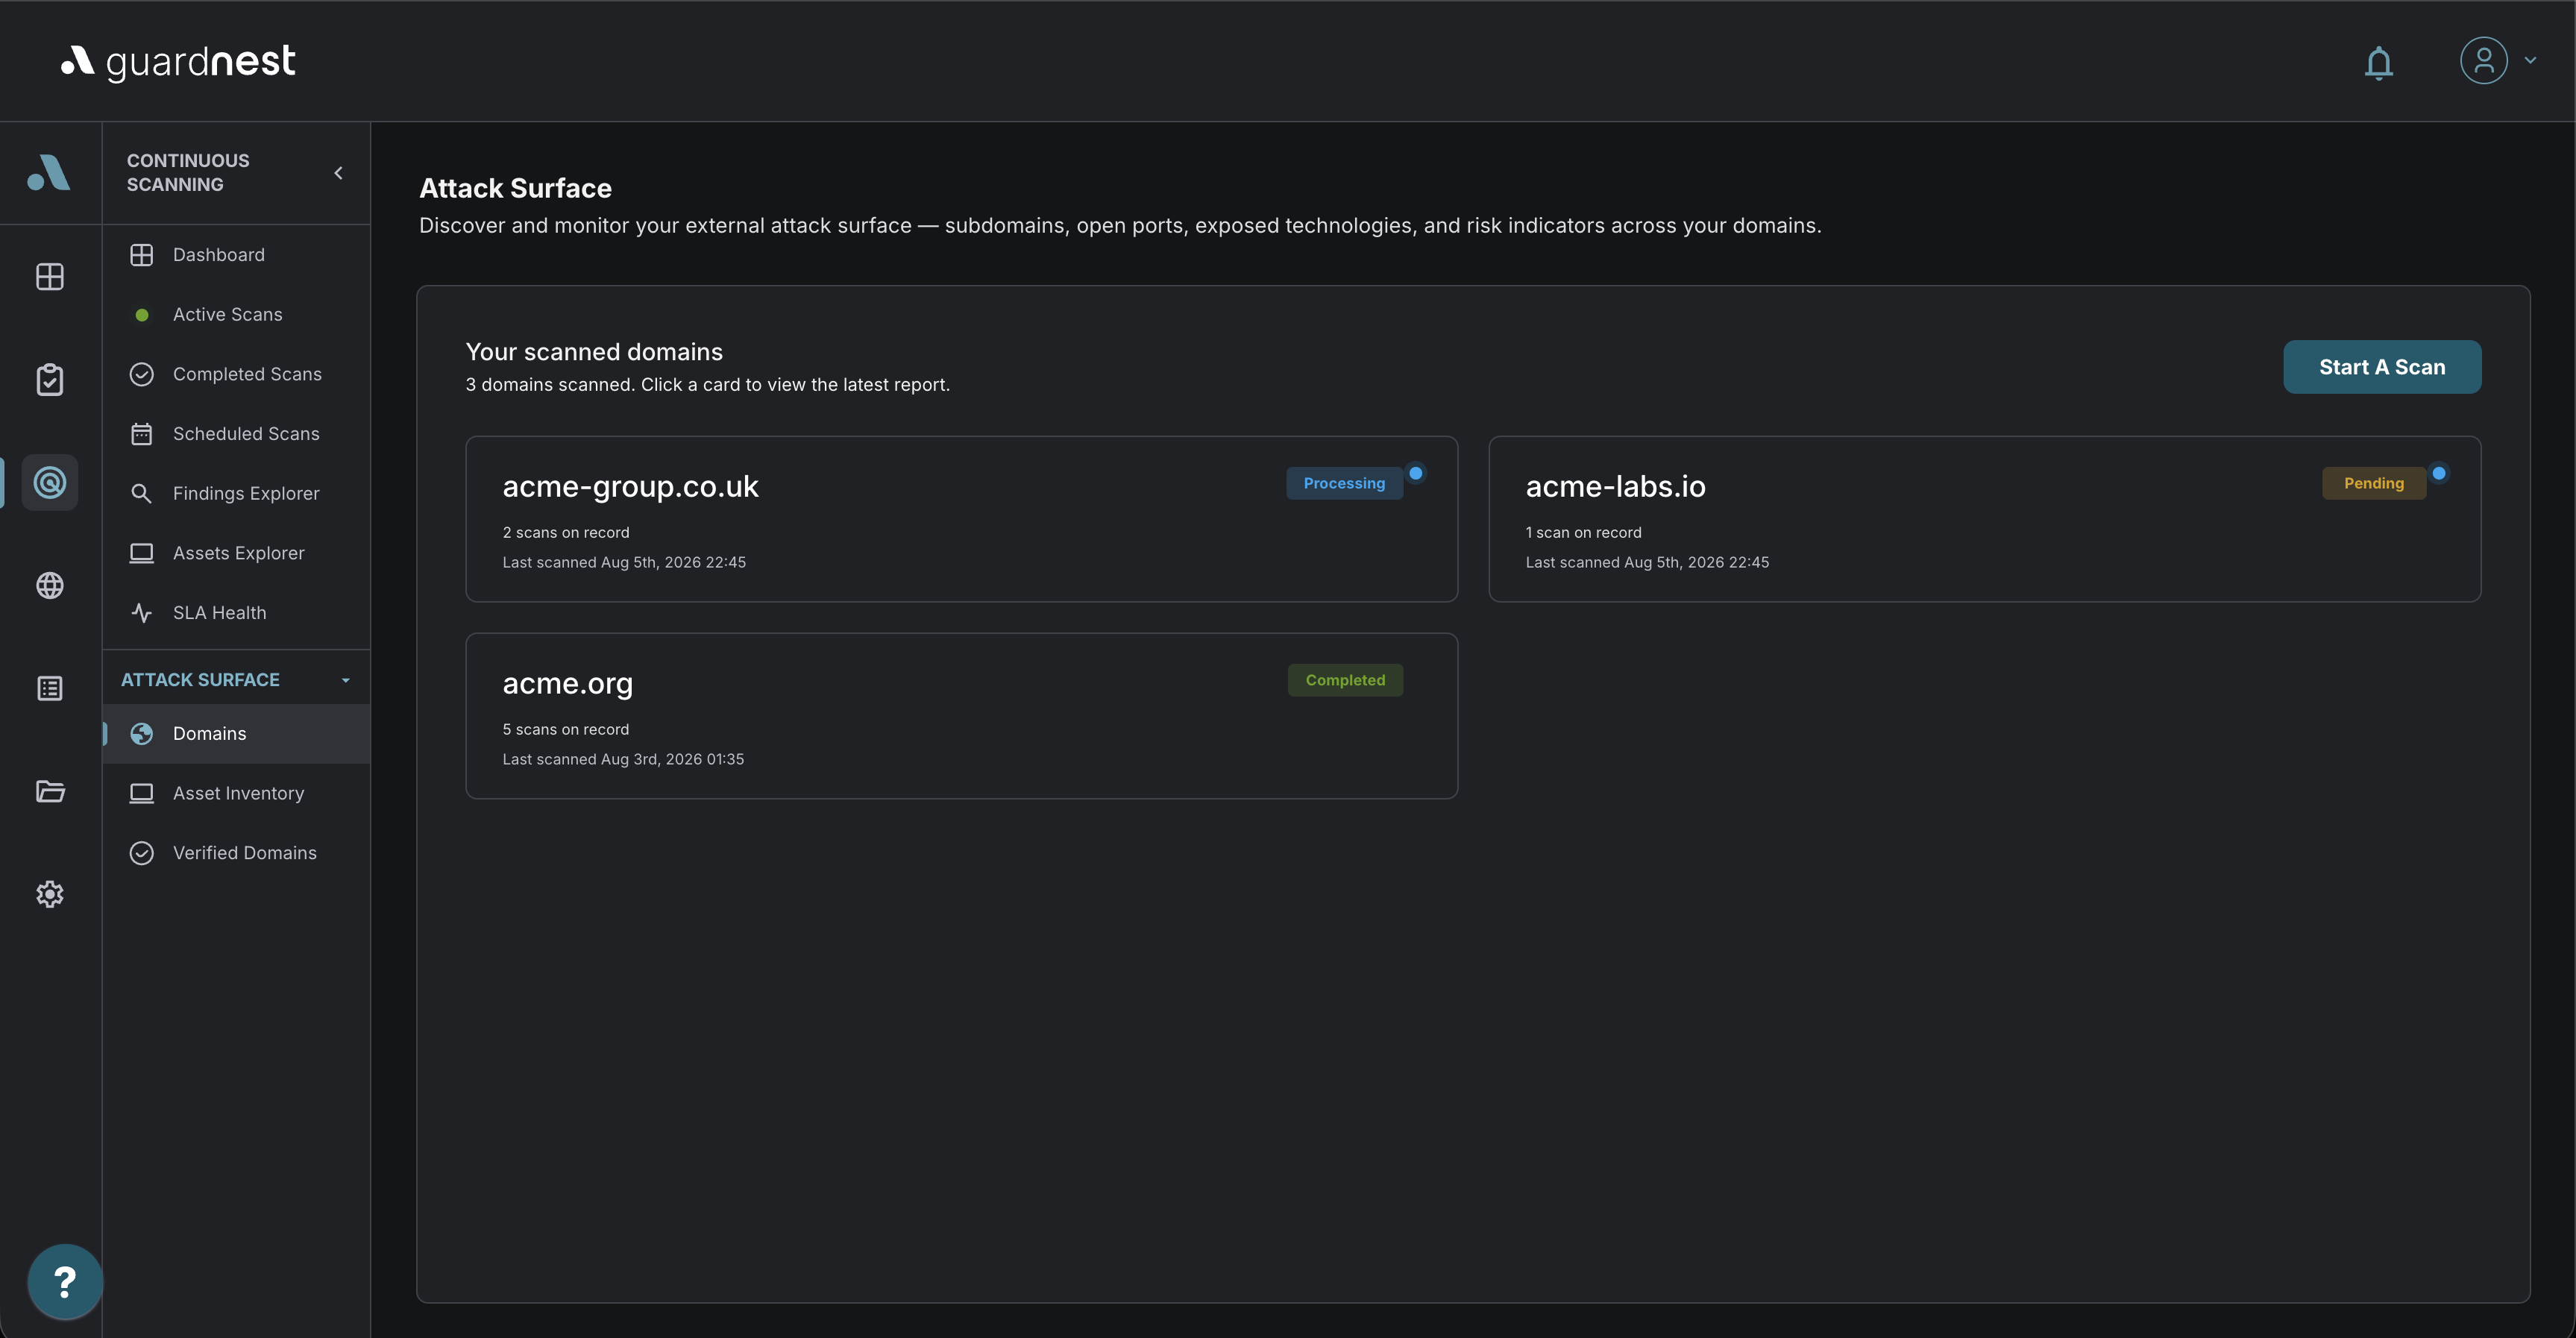
Task: Click the SLA Health pulse icon
Action: [142, 613]
